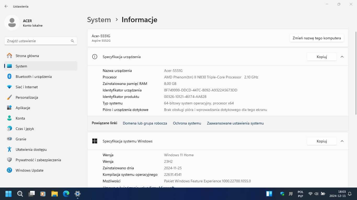Click the RAM value 8,00 GB
Viewport: 357px width, 200px height.
pyautogui.click(x=170, y=84)
